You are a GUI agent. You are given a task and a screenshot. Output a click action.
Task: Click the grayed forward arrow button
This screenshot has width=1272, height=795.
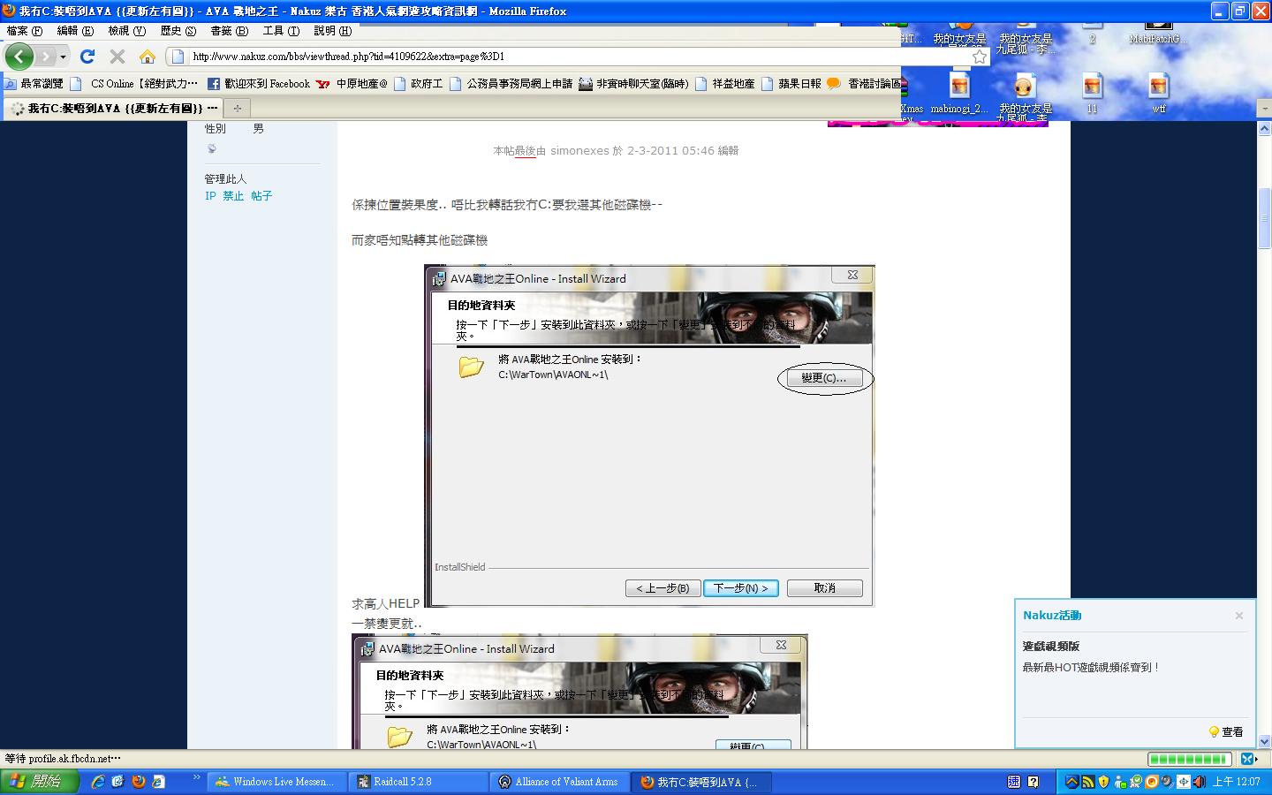(x=46, y=57)
